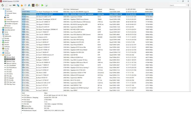
Task: Sort by CL-RCD-RP-RAS column header
Action: (x=130, y=9)
